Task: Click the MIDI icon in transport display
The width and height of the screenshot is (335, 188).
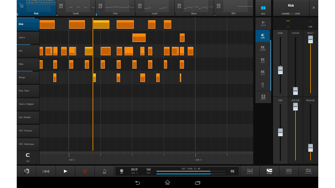Action: point(122,171)
